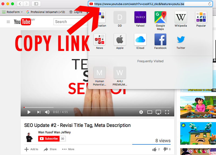The height and width of the screenshot is (155, 216).
Task: Open the DD favorite
Action: pos(120,19)
